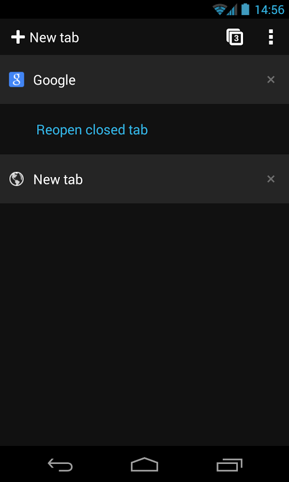The height and width of the screenshot is (482, 289).
Task: Click the New tab label in toolbar
Action: 54,37
